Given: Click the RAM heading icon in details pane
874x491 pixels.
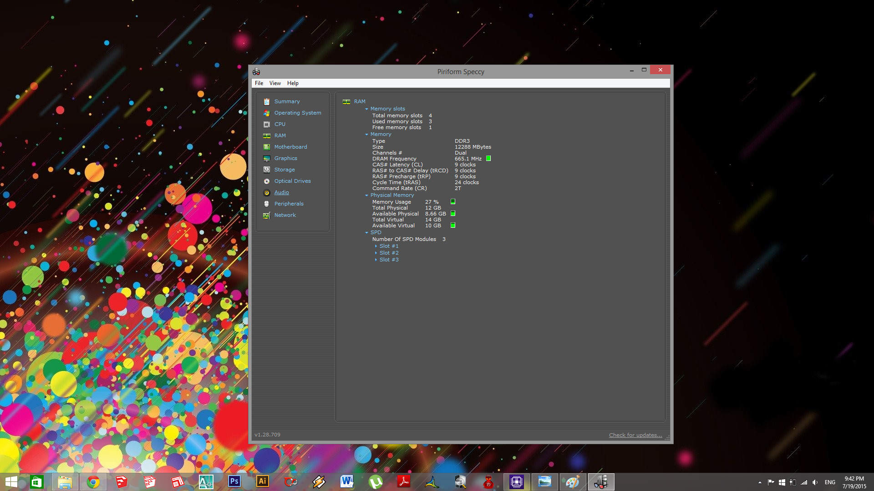Looking at the screenshot, I should click(346, 101).
